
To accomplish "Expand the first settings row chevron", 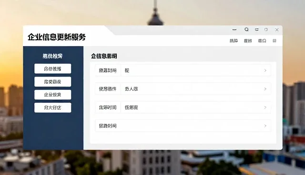I will tap(265, 70).
